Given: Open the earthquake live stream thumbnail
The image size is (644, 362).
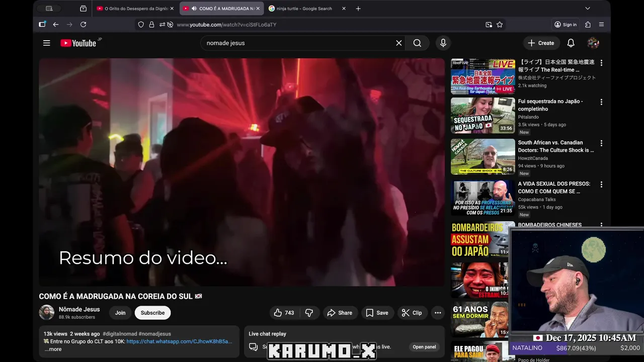Looking at the screenshot, I should [483, 76].
